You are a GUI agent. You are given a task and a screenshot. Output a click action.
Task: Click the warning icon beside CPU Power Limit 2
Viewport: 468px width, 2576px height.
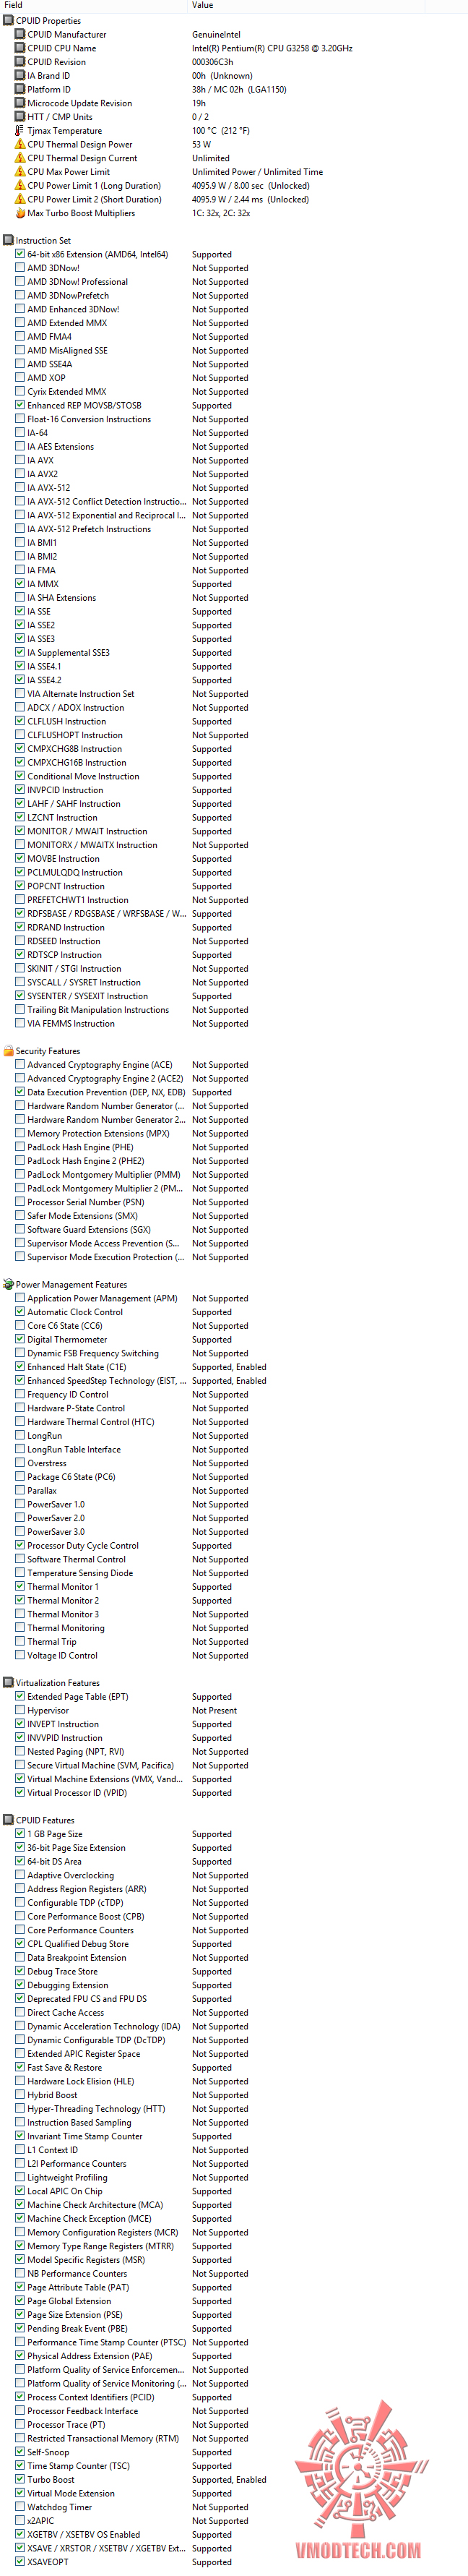(x=20, y=199)
